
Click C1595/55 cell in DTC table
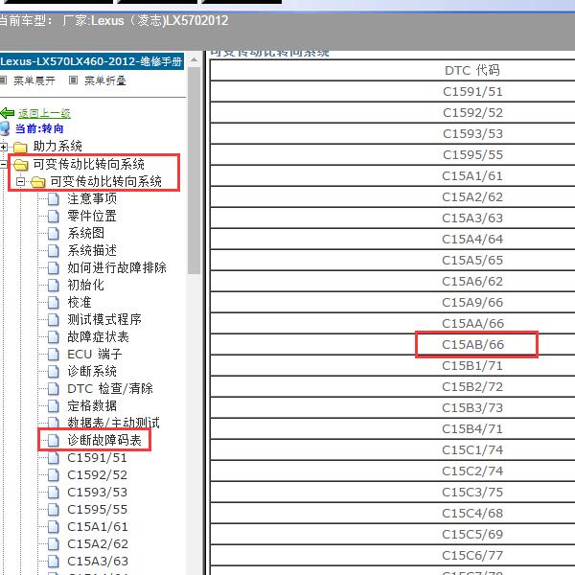tap(472, 154)
